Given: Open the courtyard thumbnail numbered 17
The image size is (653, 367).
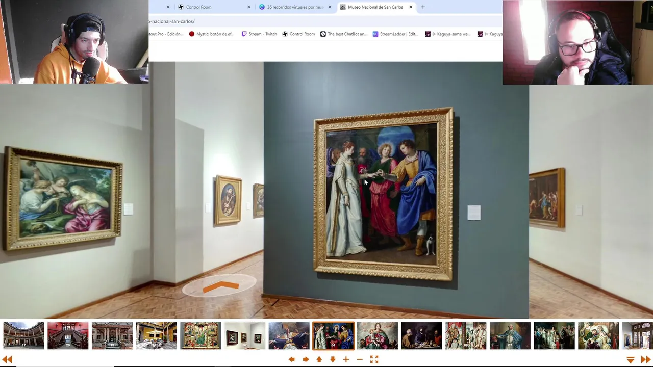Looking at the screenshot, I should point(23,335).
